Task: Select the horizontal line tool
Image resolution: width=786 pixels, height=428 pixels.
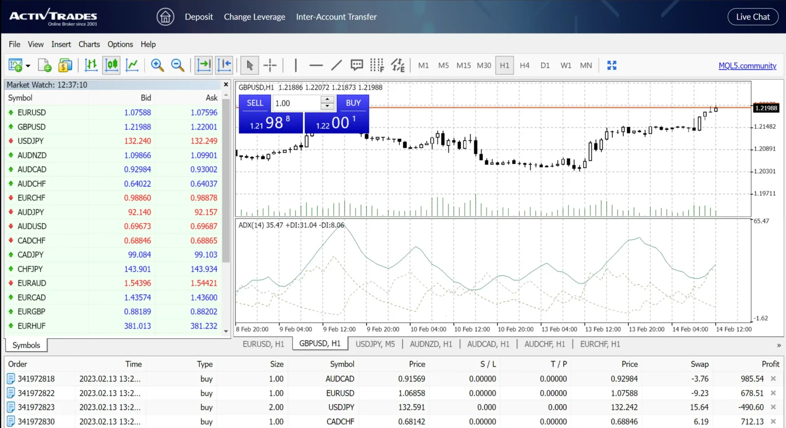Action: coord(316,65)
